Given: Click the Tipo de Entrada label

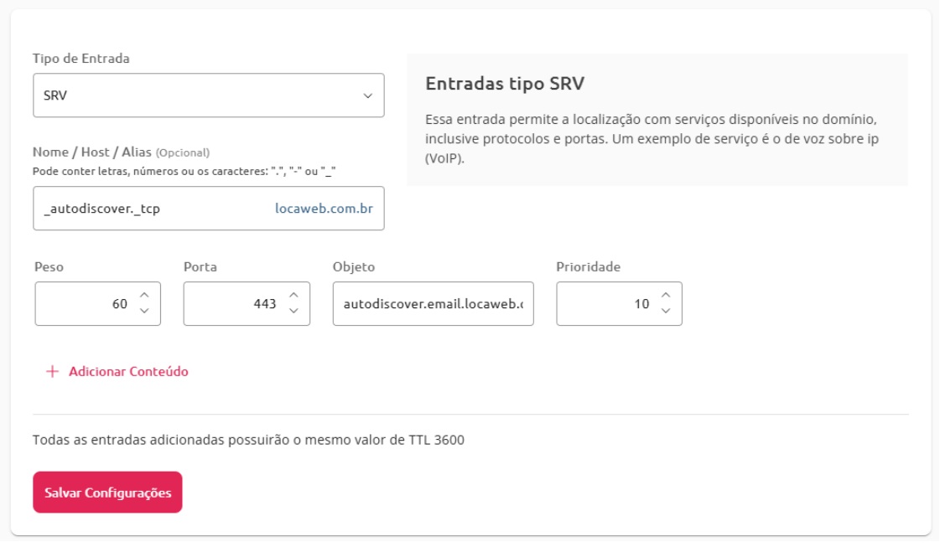Looking at the screenshot, I should pyautogui.click(x=81, y=58).
